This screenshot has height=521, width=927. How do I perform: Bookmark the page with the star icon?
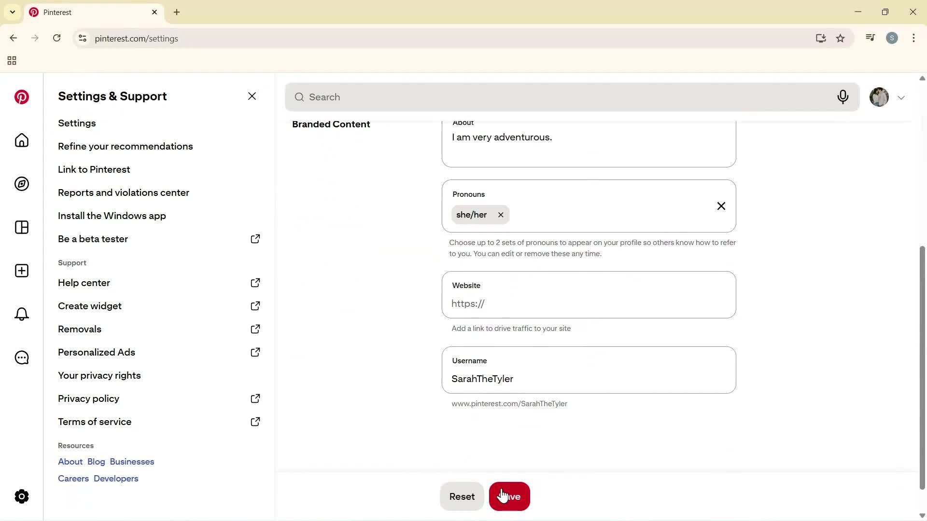pyautogui.click(x=840, y=38)
